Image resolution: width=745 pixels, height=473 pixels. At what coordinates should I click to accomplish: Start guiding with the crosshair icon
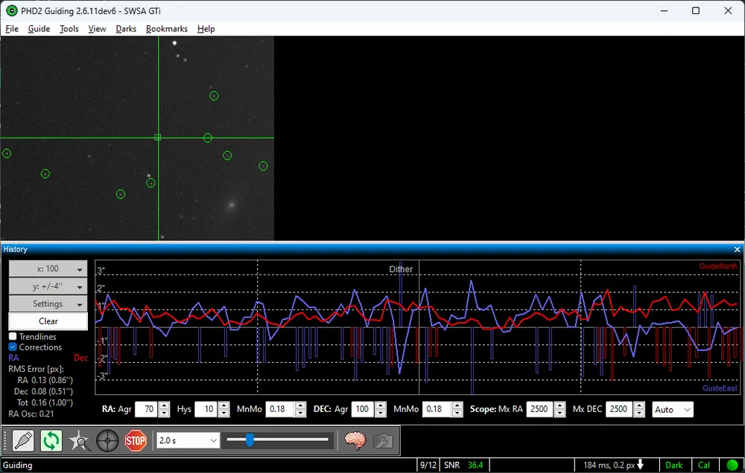pos(107,441)
